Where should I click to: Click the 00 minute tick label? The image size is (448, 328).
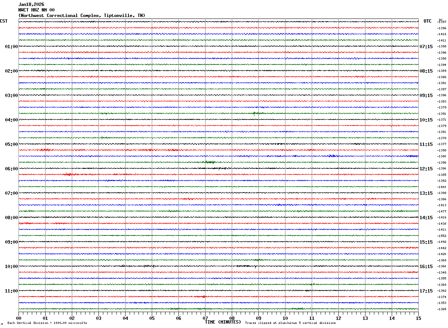click(19, 318)
